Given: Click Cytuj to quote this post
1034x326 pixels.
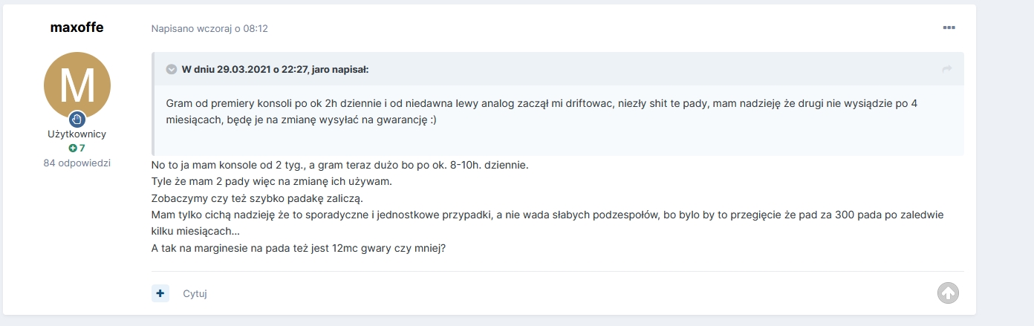Looking at the screenshot, I should coord(195,293).
